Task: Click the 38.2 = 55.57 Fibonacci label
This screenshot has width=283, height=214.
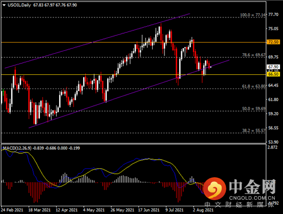Action: [x=253, y=131]
